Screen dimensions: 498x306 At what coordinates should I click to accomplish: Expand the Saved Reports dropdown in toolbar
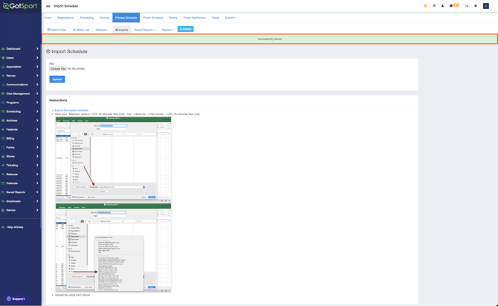coord(144,30)
